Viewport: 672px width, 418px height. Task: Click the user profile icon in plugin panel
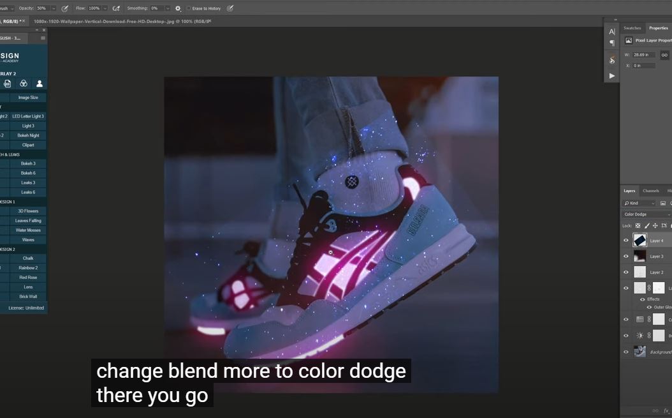tap(40, 84)
